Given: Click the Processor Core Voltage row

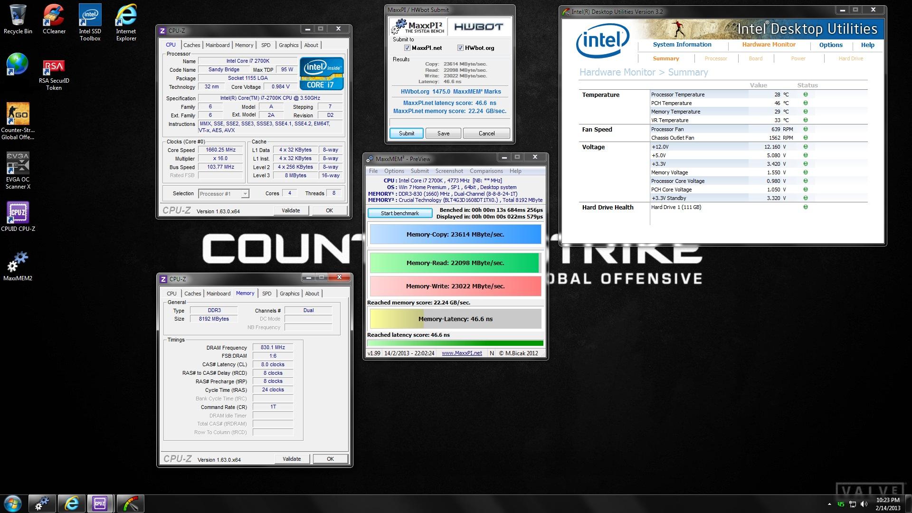Looking at the screenshot, I should [x=758, y=181].
